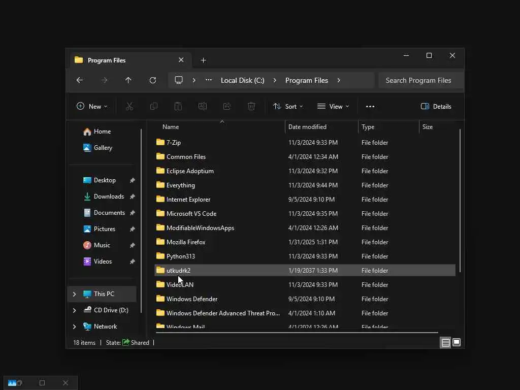520x390 pixels.
Task: Switch to details list view icon in status bar
Action: (446, 343)
